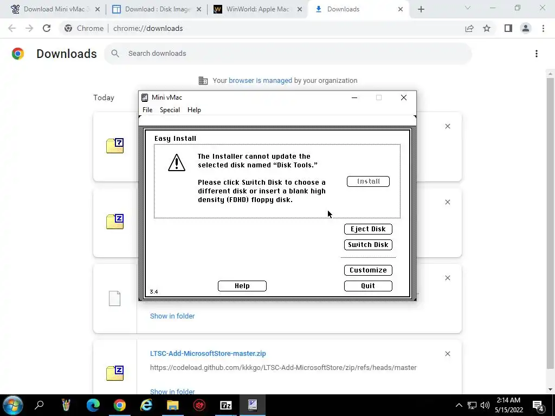Open notification center icon
This screenshot has height=416, width=555.
pyautogui.click(x=538, y=405)
